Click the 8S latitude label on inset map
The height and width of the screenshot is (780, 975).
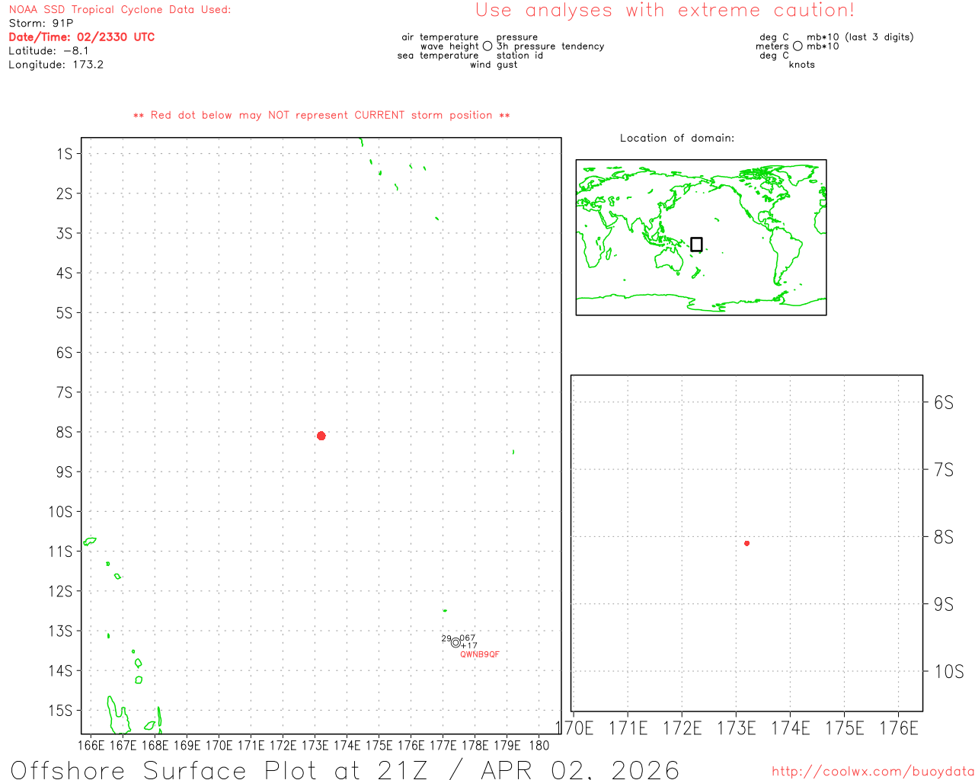pos(943,537)
